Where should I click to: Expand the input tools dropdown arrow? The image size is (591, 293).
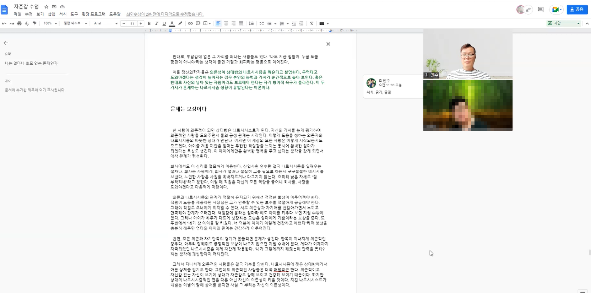327,24
